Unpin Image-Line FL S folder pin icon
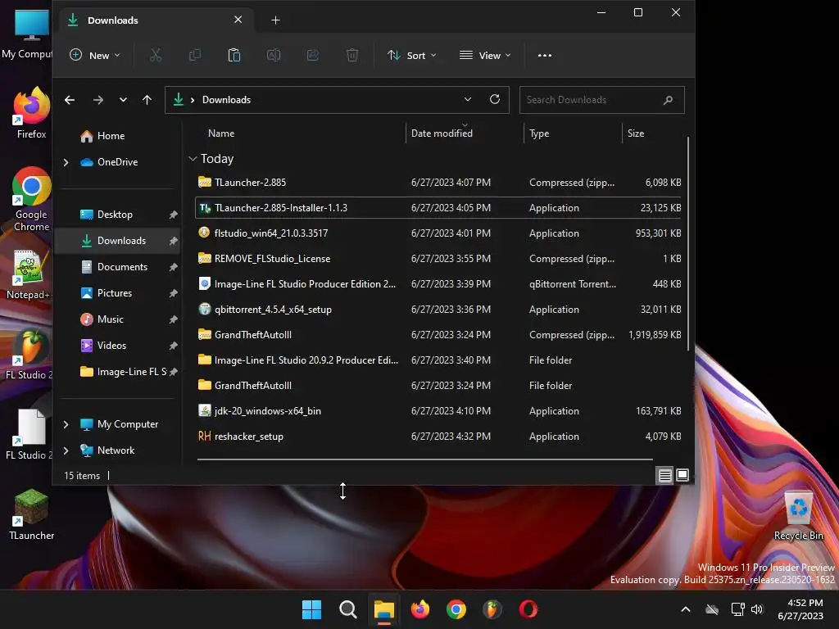The width and height of the screenshot is (839, 629). (174, 372)
